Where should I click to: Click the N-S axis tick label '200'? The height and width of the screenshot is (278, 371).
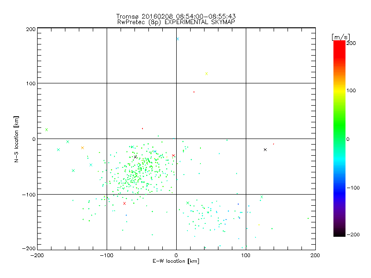pos(31,29)
